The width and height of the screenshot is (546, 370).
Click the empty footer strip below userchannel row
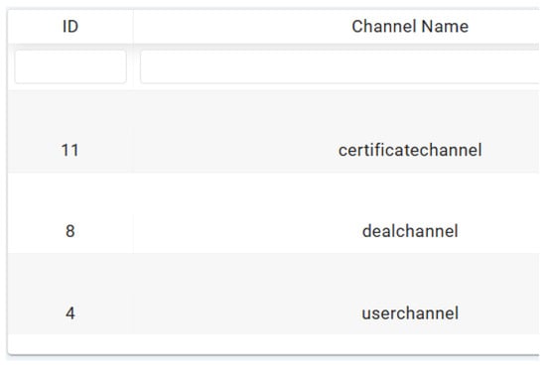(273, 344)
